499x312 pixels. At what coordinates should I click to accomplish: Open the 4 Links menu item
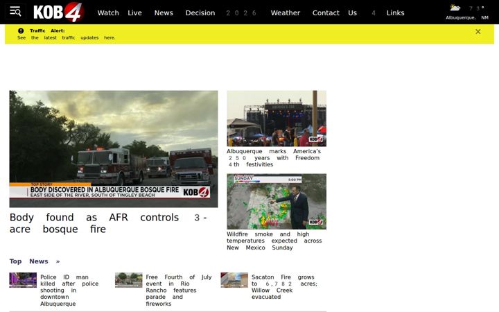(x=388, y=12)
